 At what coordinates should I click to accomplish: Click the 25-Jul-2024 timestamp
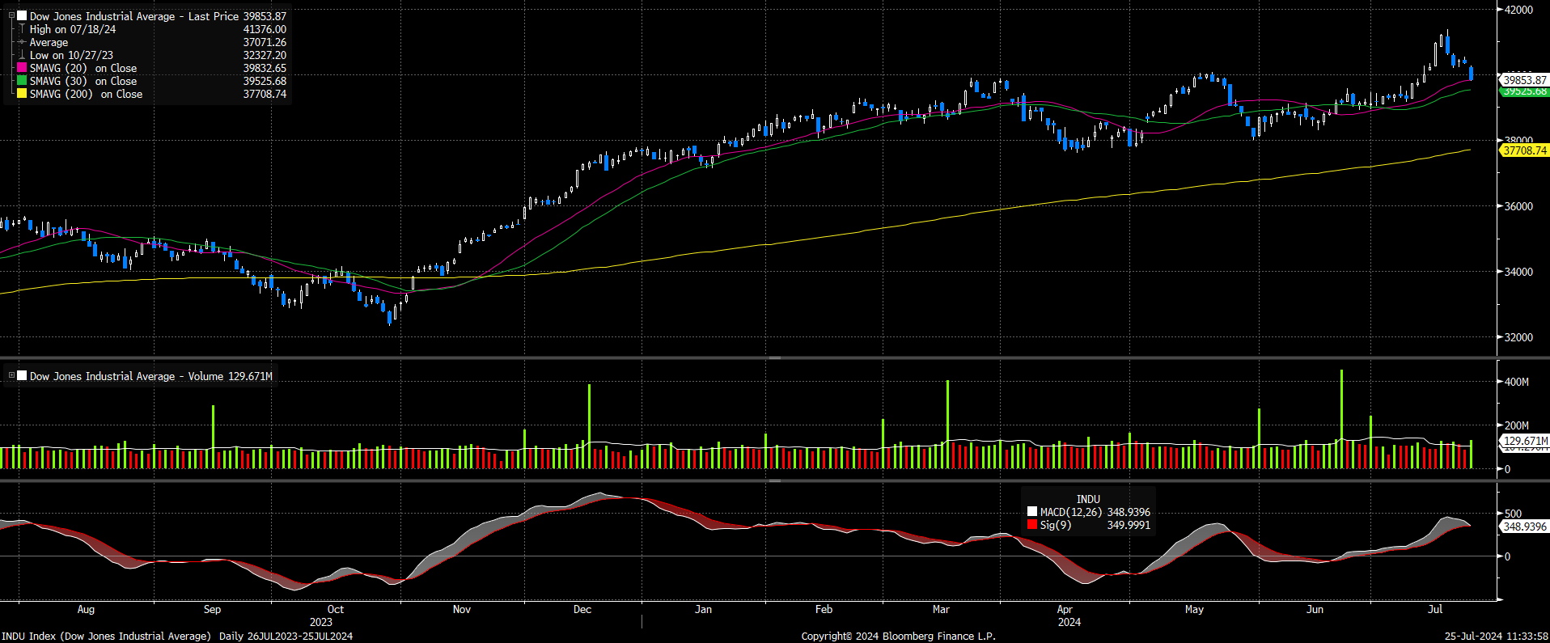(1497, 637)
